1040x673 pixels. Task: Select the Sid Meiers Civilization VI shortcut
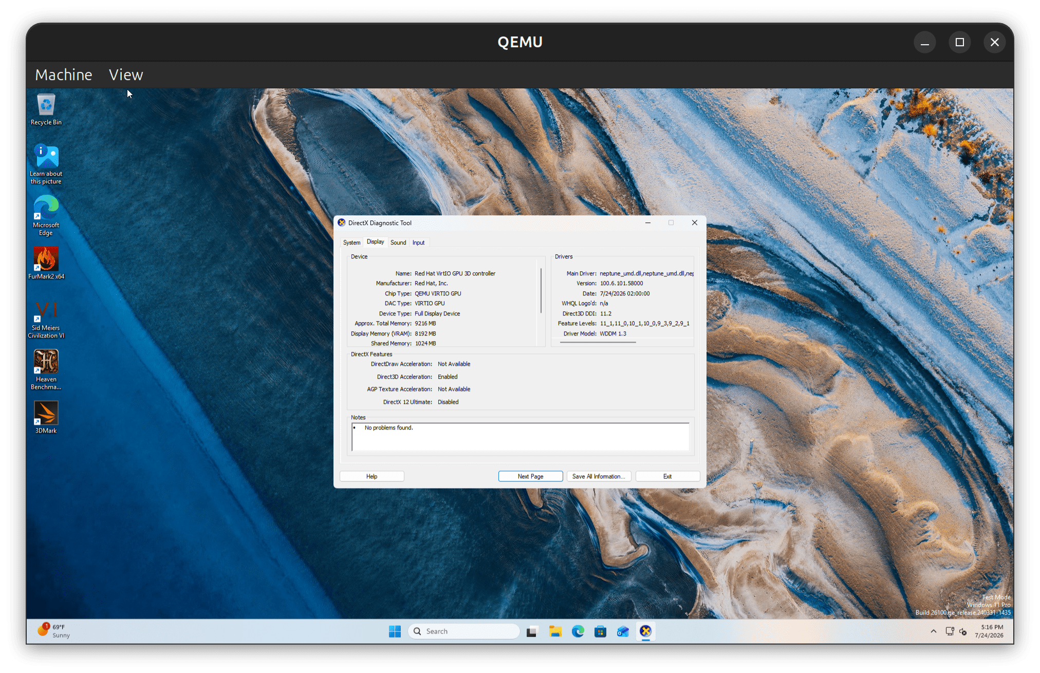[46, 319]
